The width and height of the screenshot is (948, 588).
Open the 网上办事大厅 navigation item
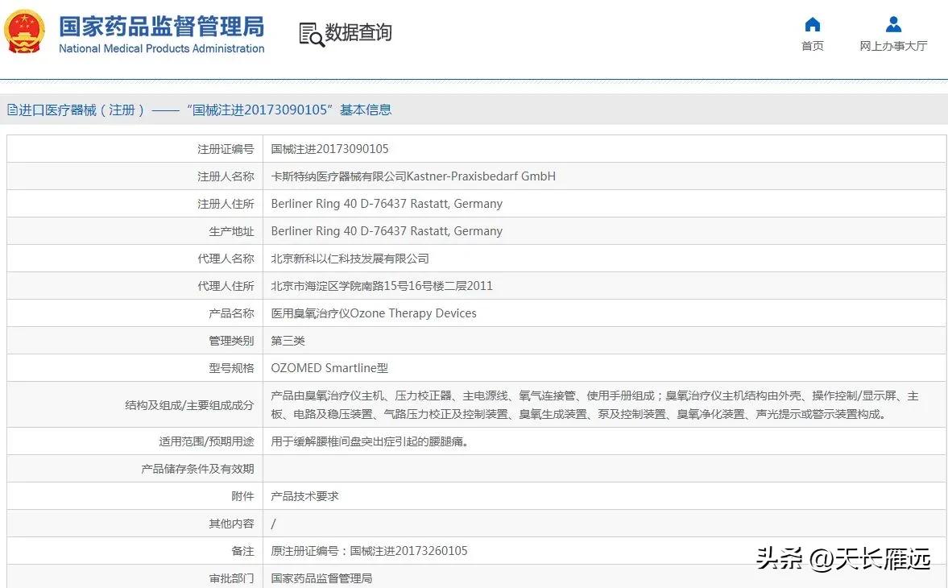(x=892, y=46)
